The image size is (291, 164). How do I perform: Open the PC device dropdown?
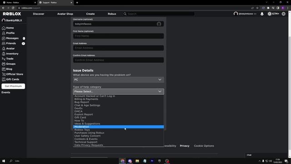point(118,80)
